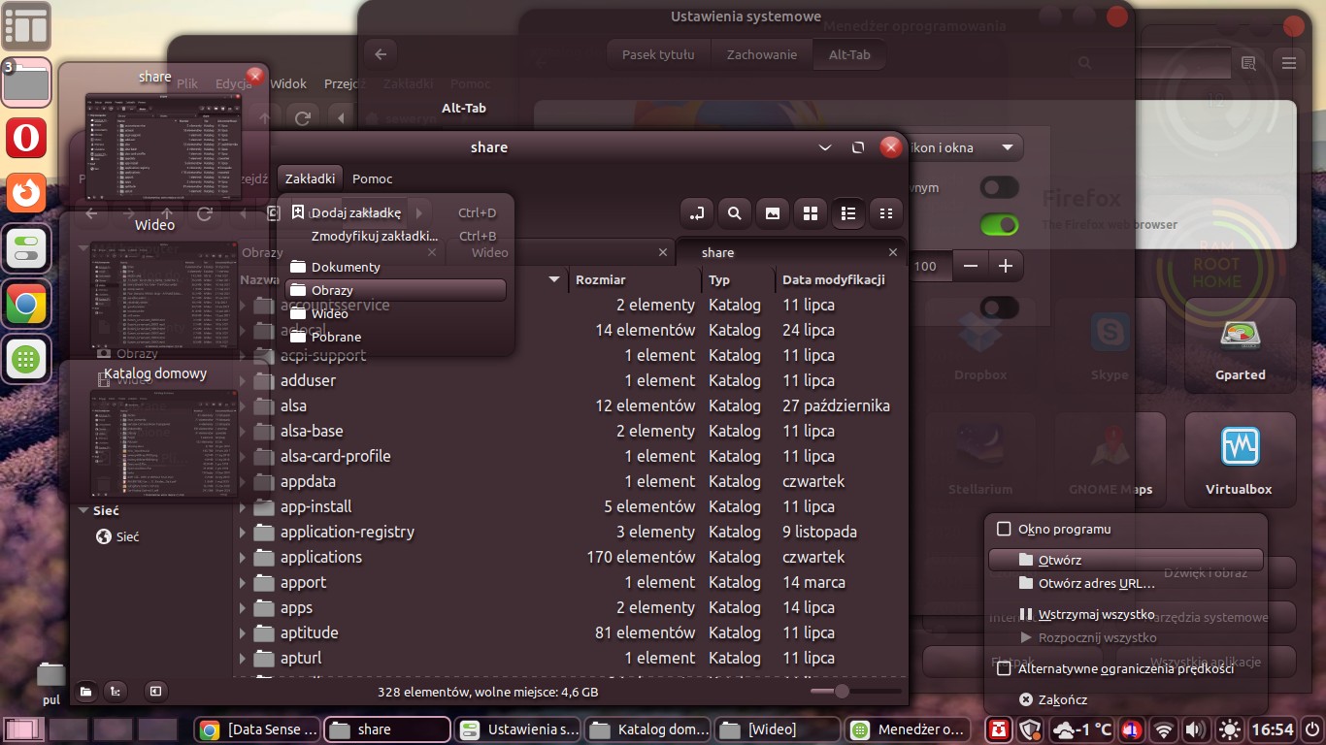Increase the value 100 with plus
The image size is (1326, 745).
coord(1006,265)
